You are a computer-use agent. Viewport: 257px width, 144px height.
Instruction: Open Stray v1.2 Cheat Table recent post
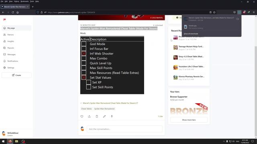click(x=191, y=56)
